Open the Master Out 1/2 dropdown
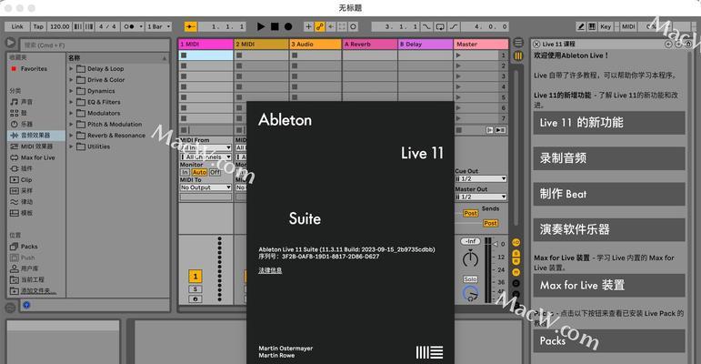Screen dimensions: 701x364 click(481, 197)
